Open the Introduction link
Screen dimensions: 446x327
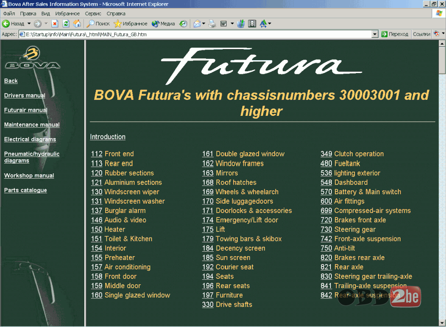point(107,137)
